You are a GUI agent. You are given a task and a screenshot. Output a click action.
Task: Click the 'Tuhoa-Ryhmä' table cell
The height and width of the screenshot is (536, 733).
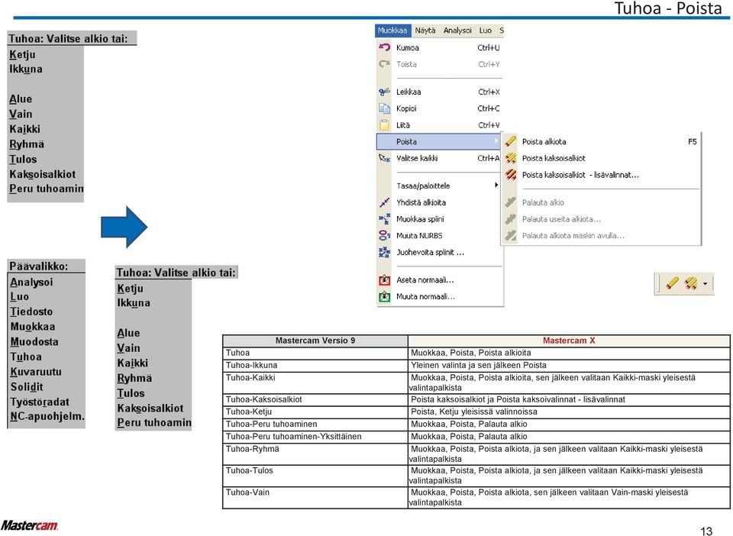pyautogui.click(x=315, y=454)
